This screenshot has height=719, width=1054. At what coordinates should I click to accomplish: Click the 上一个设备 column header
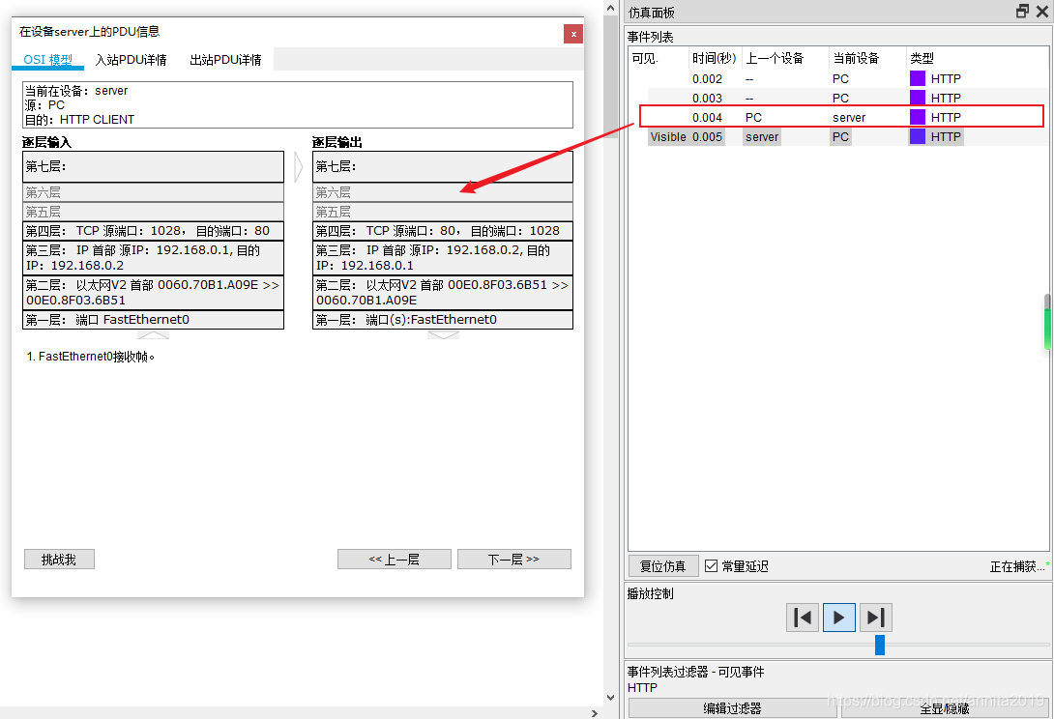pyautogui.click(x=775, y=58)
